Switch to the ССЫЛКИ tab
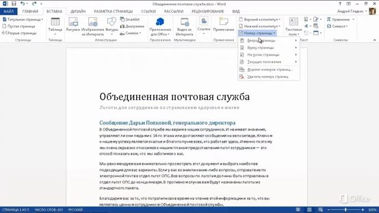This screenshot has height=213, width=379. tap(149, 11)
